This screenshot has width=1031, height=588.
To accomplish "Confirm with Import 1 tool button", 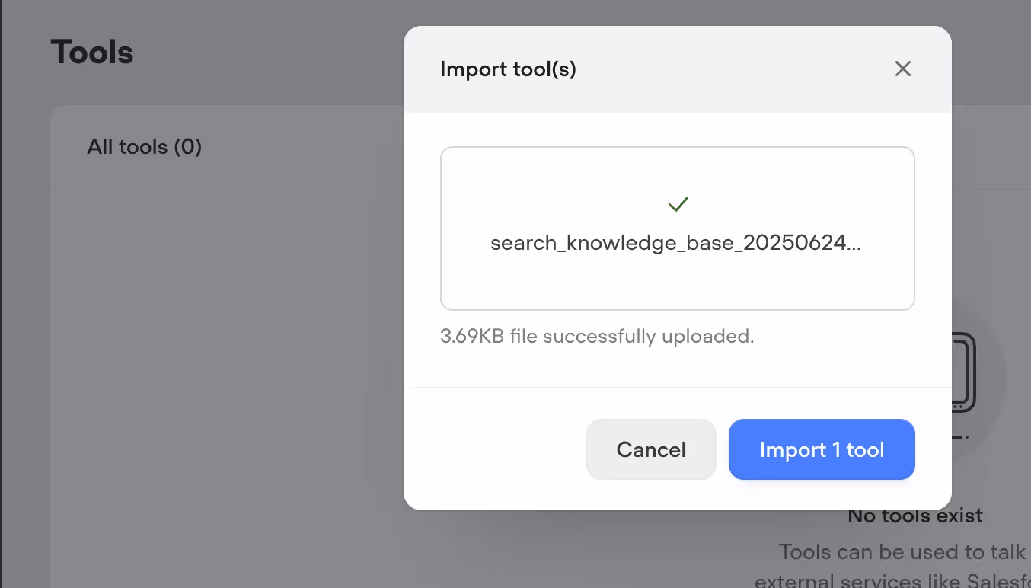I will click(x=822, y=449).
